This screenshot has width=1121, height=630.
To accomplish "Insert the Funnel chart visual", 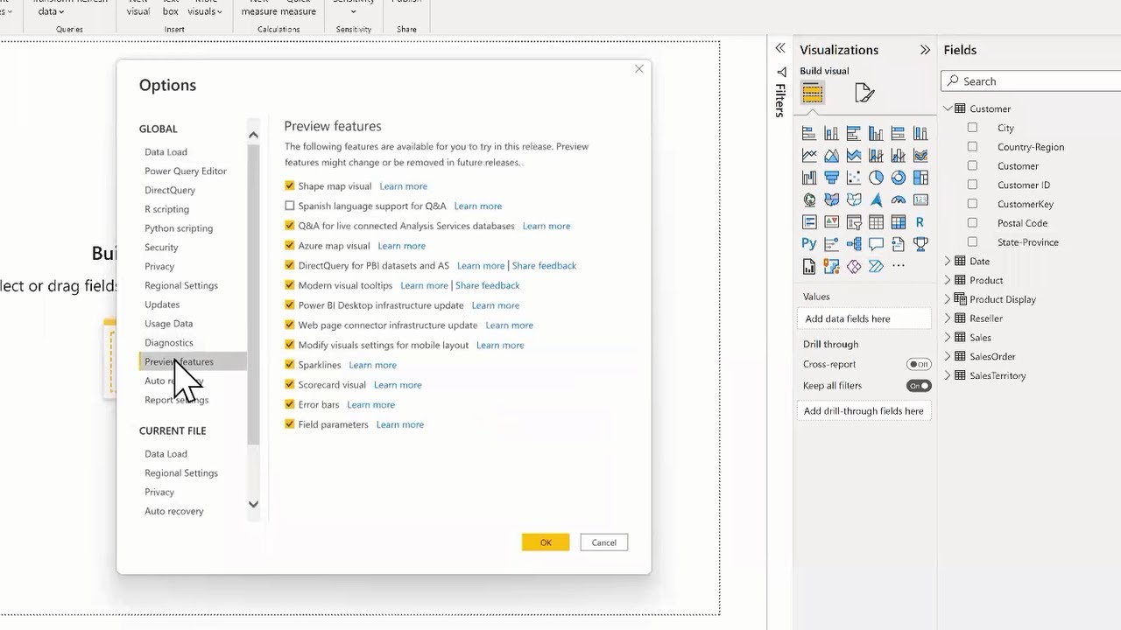I will click(x=831, y=178).
